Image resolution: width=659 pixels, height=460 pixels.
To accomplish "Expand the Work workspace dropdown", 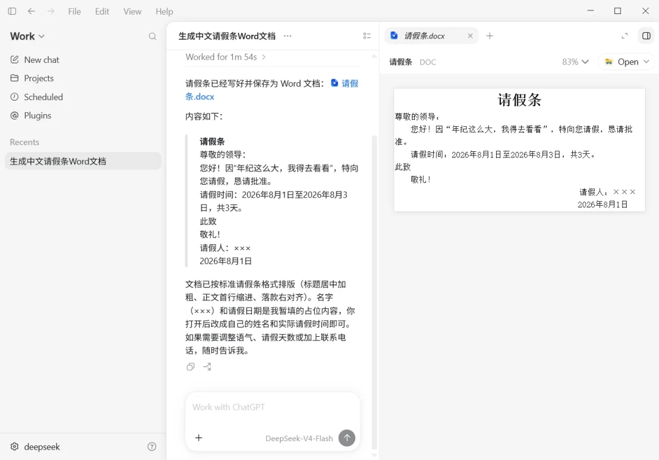I will (27, 36).
